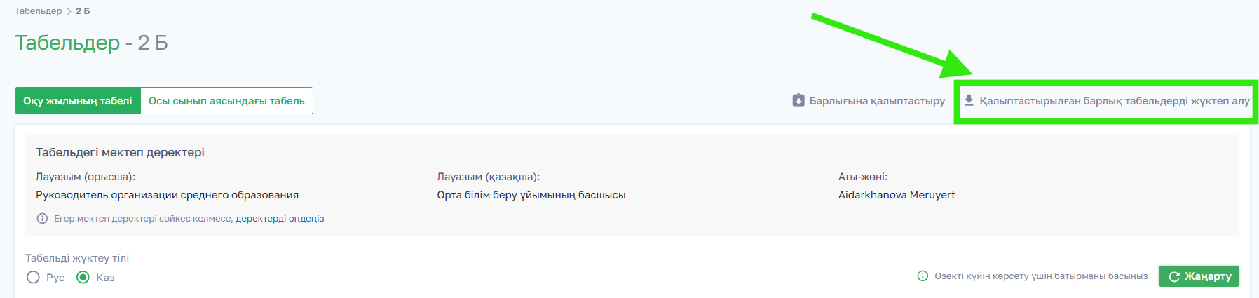Follow the деректерді өңдеңіз link

280,219
